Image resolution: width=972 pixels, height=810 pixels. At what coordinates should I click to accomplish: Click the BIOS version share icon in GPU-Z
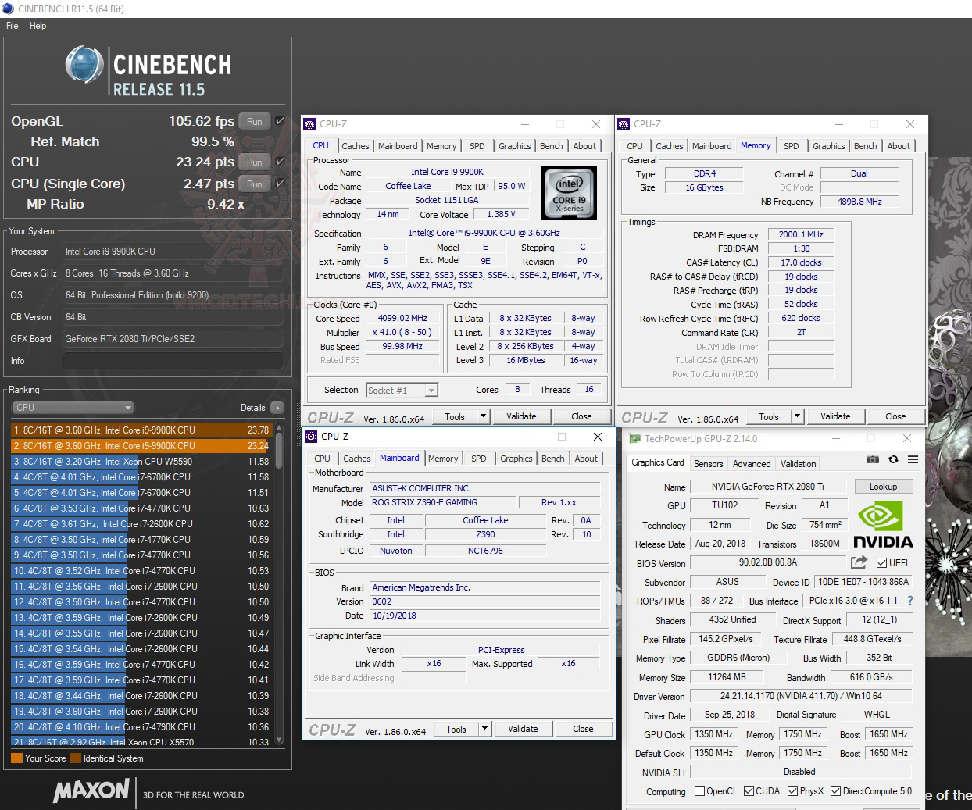(859, 563)
